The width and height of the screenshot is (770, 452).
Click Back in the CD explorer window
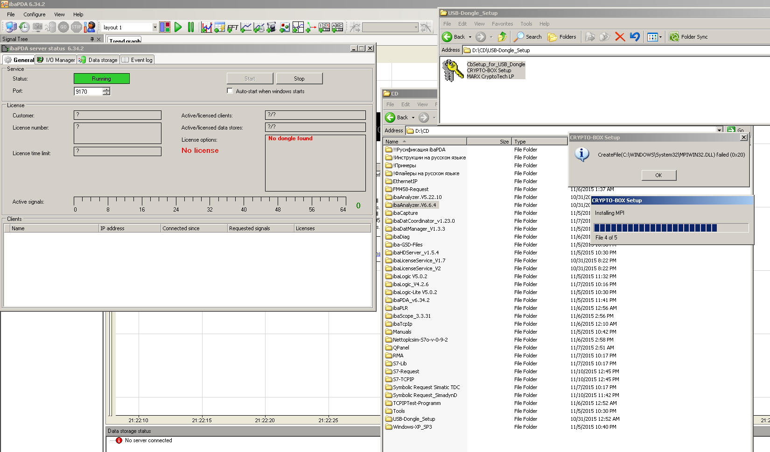pyautogui.click(x=397, y=117)
